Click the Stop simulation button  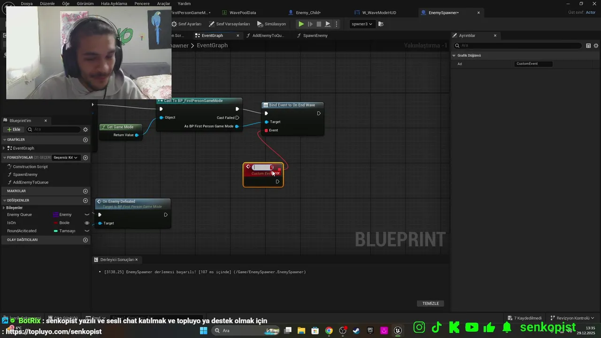(x=319, y=24)
